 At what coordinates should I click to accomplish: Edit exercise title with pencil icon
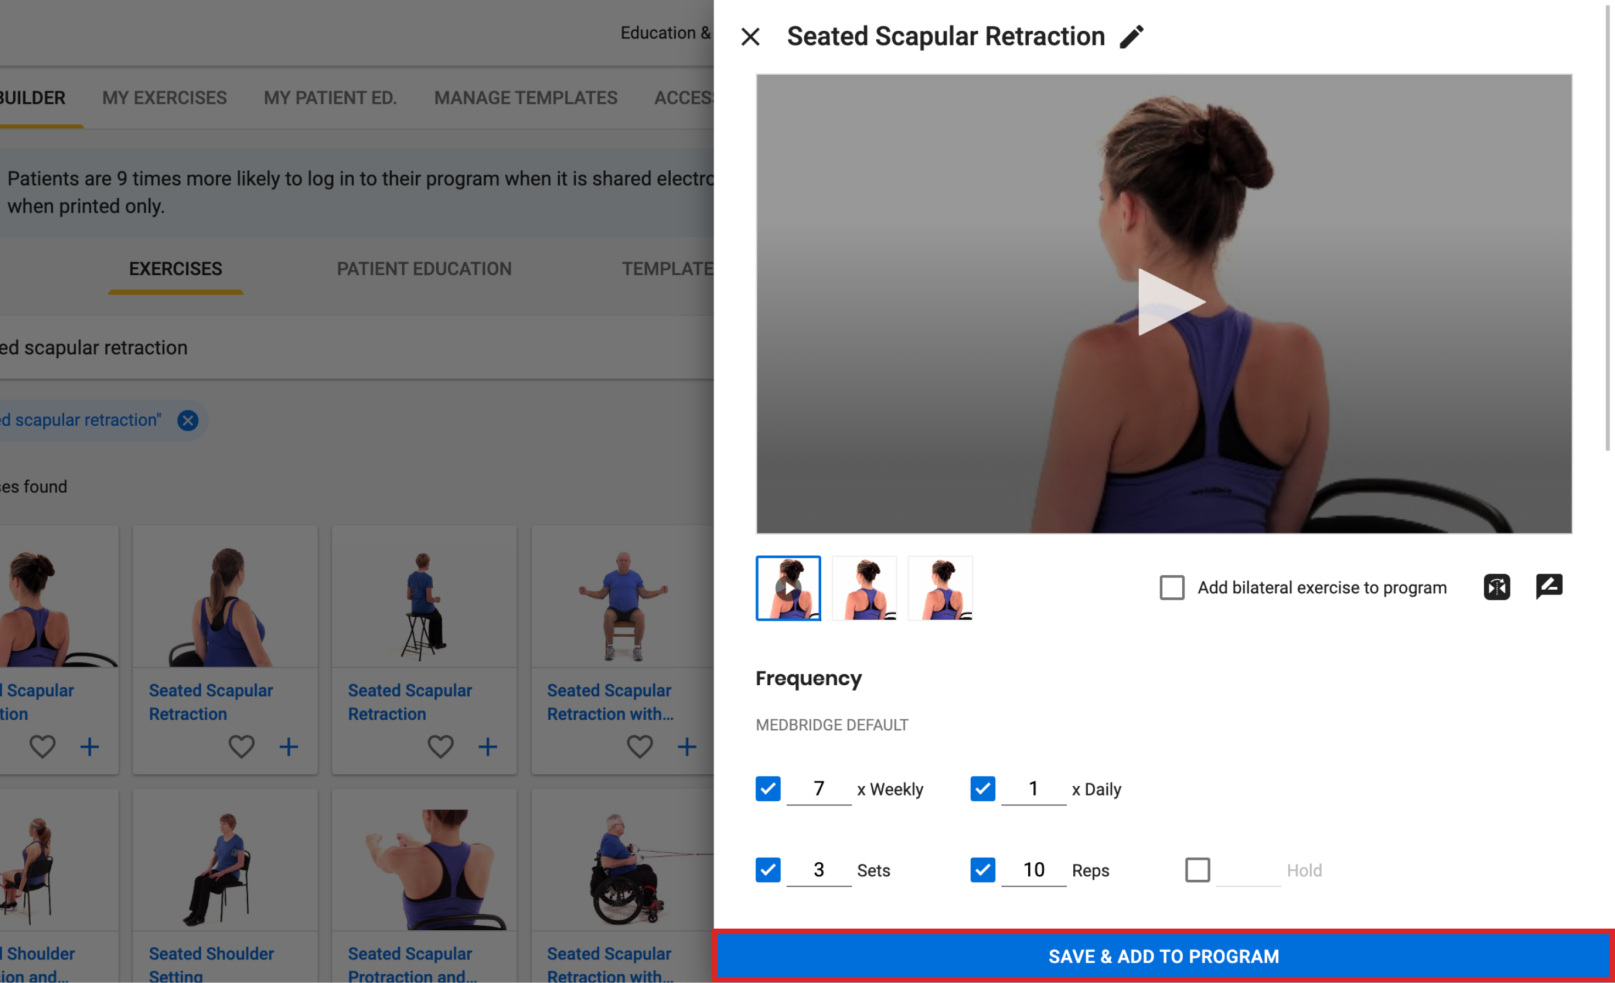pyautogui.click(x=1131, y=37)
